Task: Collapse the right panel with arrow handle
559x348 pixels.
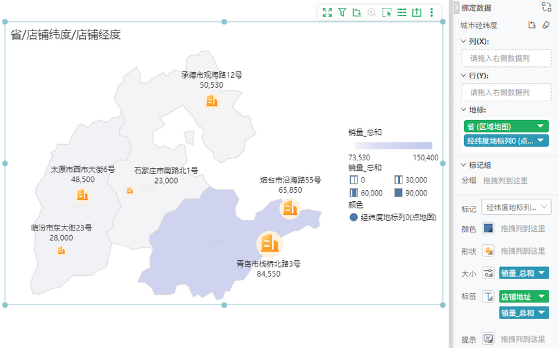Action: click(x=456, y=7)
